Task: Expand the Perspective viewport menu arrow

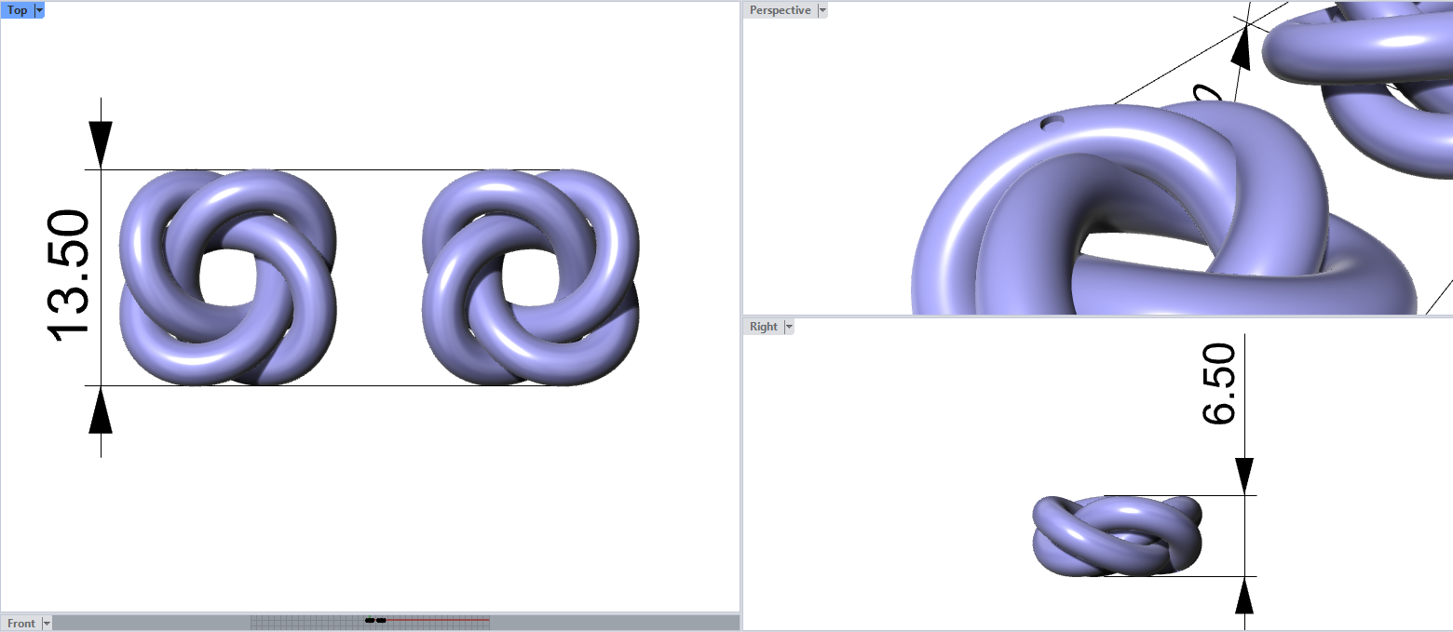Action: point(822,10)
